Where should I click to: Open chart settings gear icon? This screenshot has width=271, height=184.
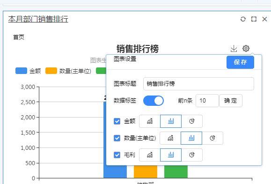[246, 48]
